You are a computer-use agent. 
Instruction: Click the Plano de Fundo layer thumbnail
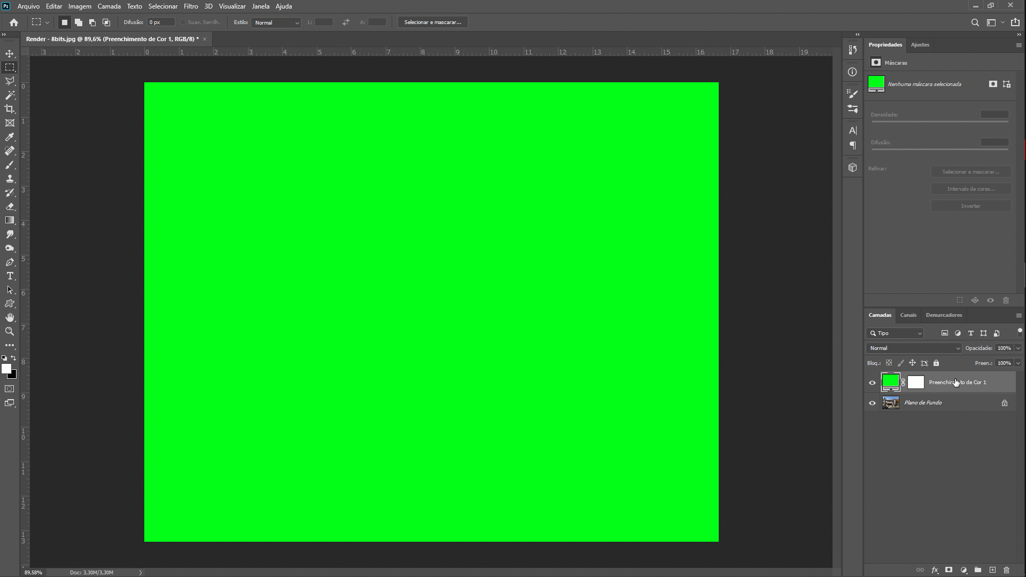[890, 403]
